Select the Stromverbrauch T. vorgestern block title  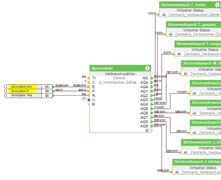tap(198, 44)
